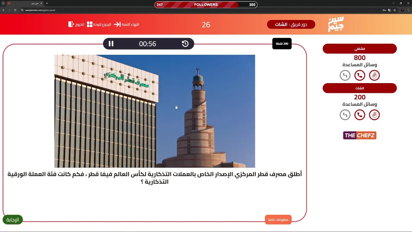Click the Qatar Central Bank question image
This screenshot has height=232, width=412.
154,111
